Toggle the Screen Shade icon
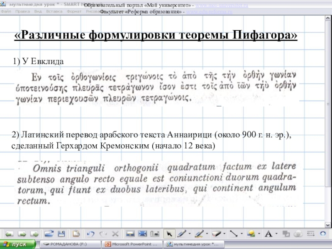The image size is (332, 249). click(x=130, y=234)
